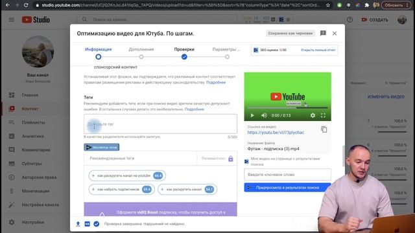Add tag как раскрутить канал на youtube
The image size is (415, 233).
127,175
